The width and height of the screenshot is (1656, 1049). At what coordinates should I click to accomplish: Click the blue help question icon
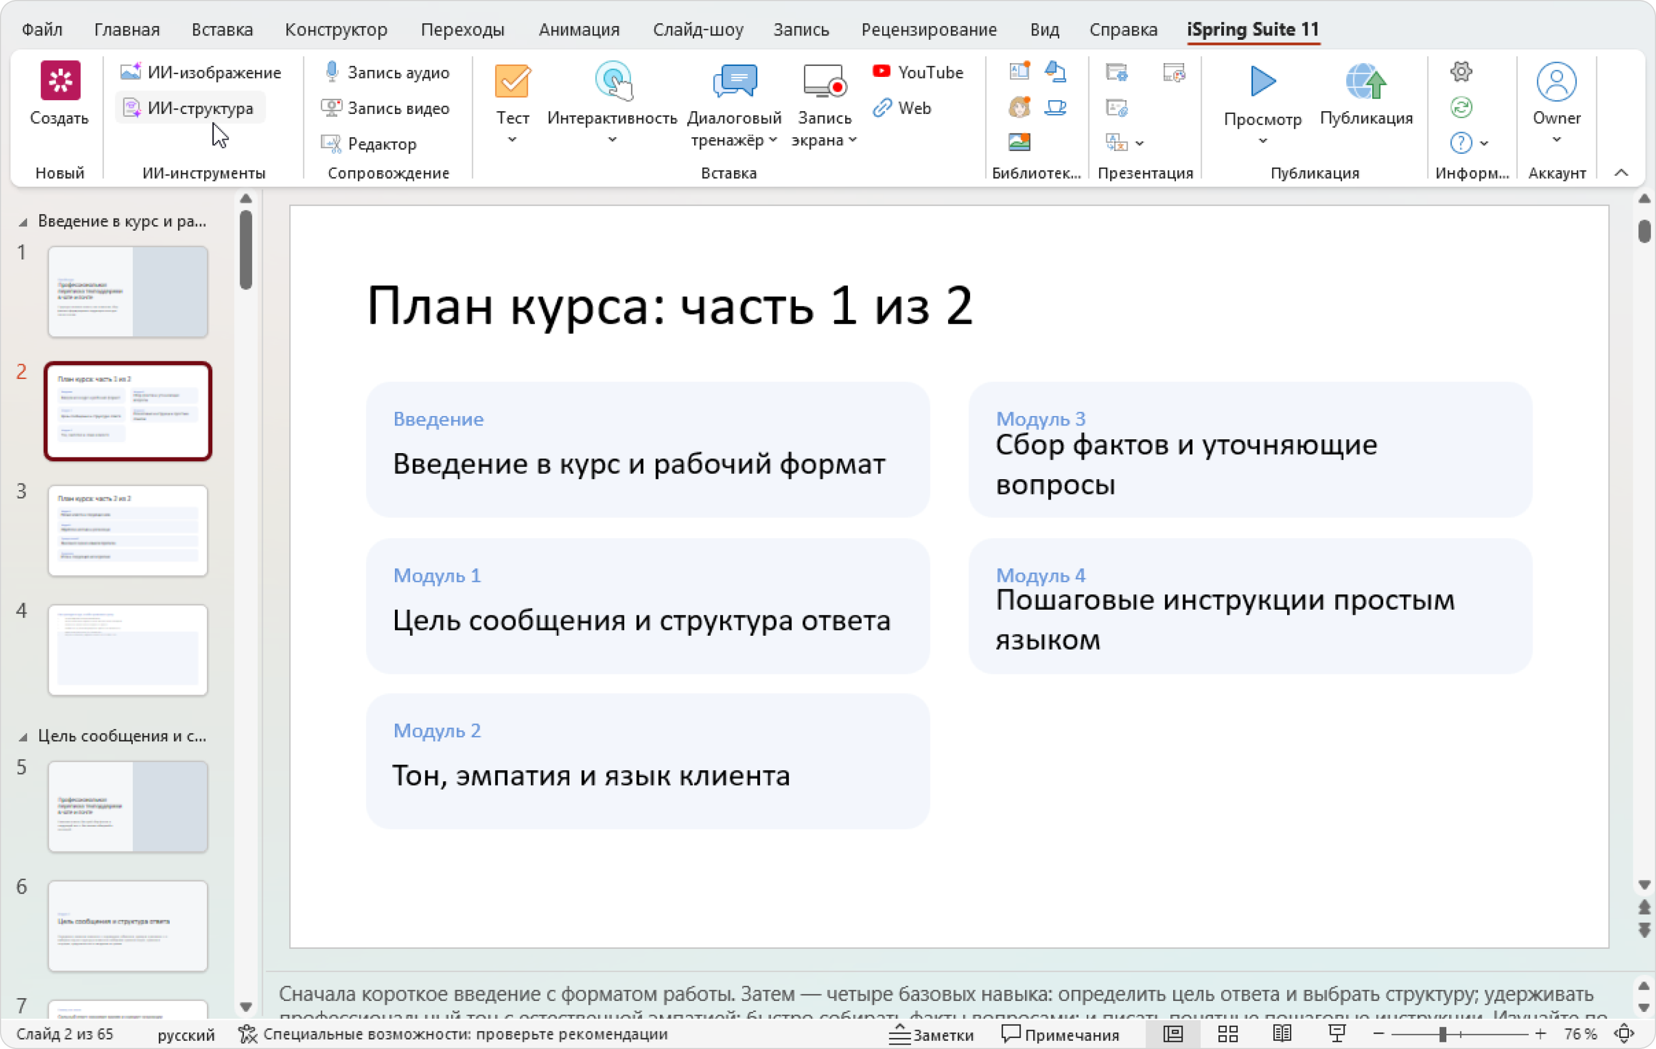pos(1461,142)
